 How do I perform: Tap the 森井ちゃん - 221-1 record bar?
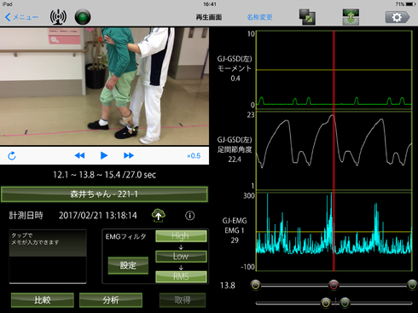tap(104, 194)
